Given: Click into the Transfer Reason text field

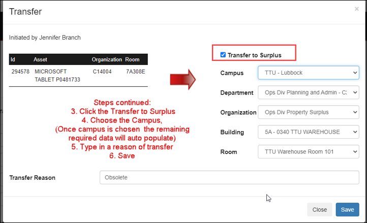Looking at the screenshot, I should (229, 177).
